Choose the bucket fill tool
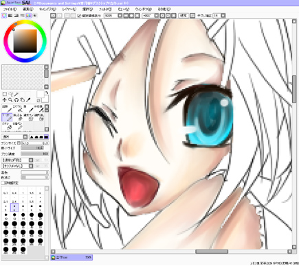The image size is (299, 266). 7,125
